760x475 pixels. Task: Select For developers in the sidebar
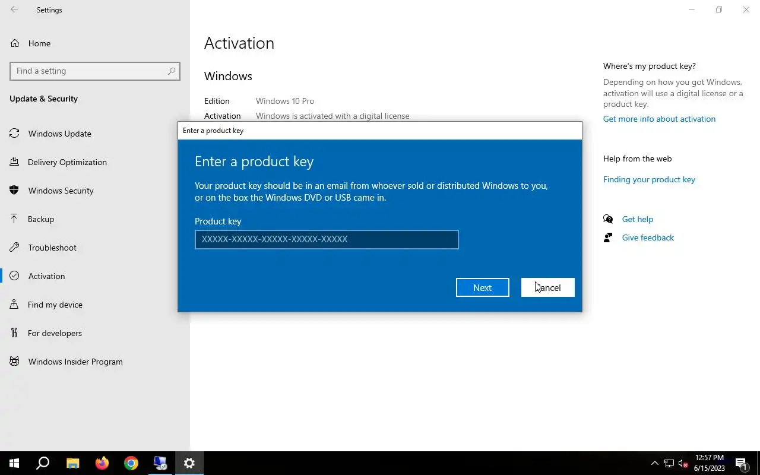[95, 333]
